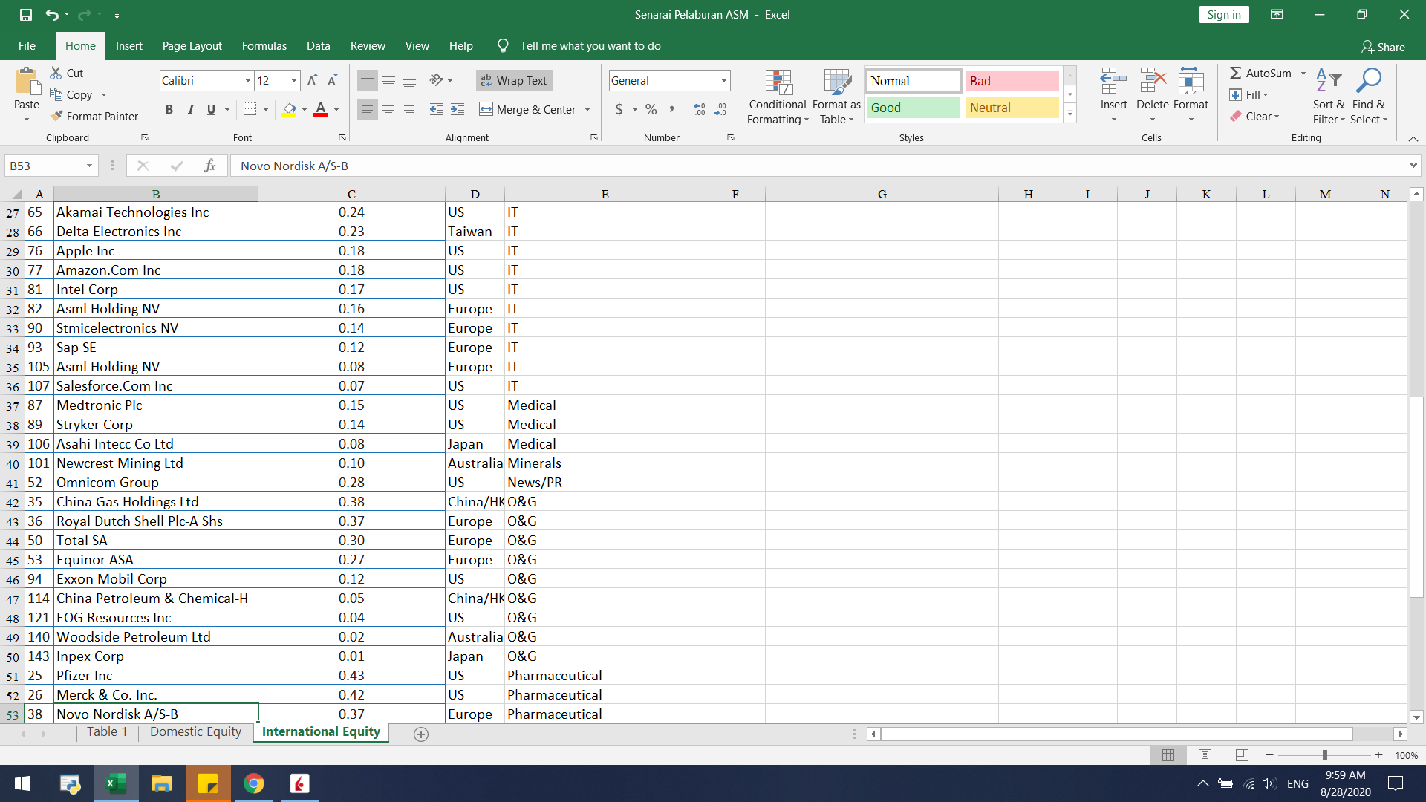This screenshot has width=1426, height=802.
Task: Click the Sign in button
Action: pyautogui.click(x=1223, y=15)
